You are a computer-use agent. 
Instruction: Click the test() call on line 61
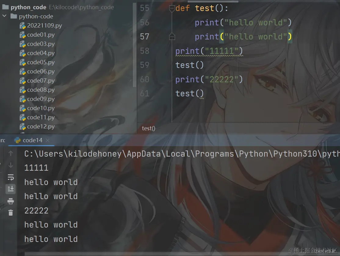190,94
